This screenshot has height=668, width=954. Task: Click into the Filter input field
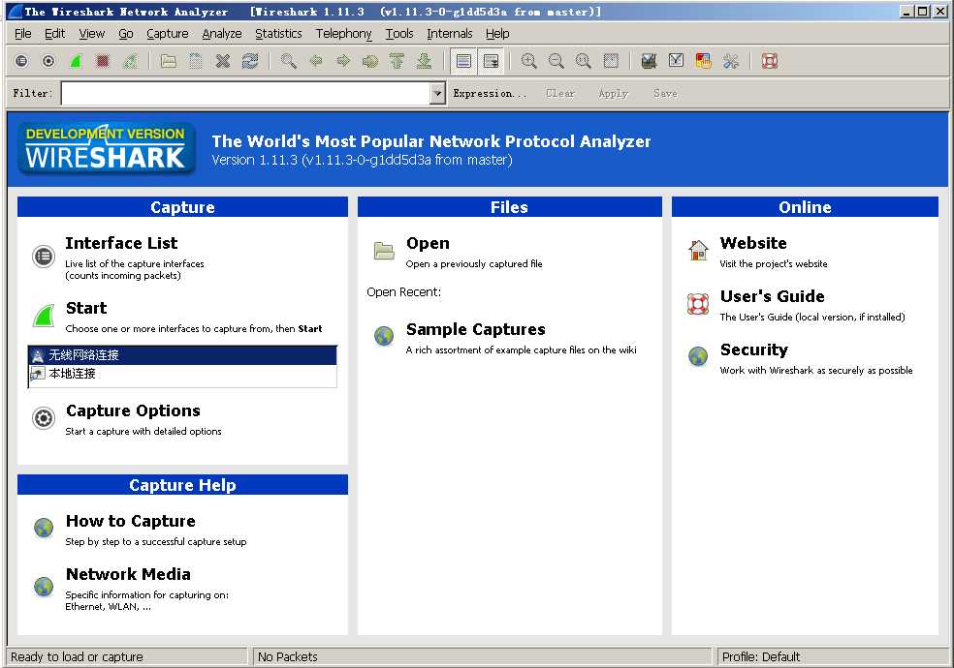point(243,94)
